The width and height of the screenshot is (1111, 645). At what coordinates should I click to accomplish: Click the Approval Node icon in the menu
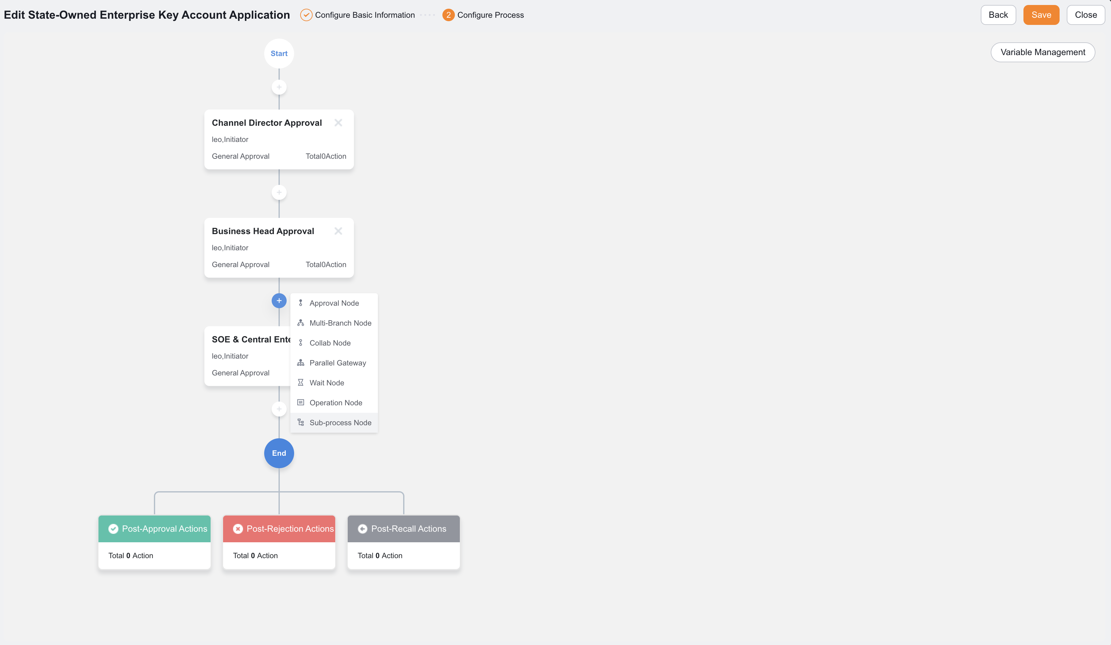click(301, 303)
